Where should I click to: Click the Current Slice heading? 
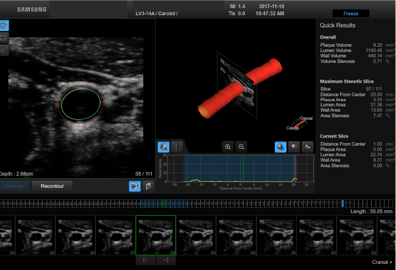point(334,136)
